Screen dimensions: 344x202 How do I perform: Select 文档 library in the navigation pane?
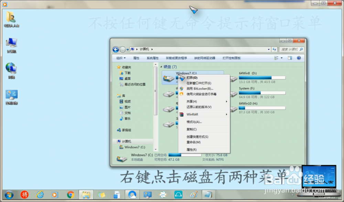pos(128,113)
